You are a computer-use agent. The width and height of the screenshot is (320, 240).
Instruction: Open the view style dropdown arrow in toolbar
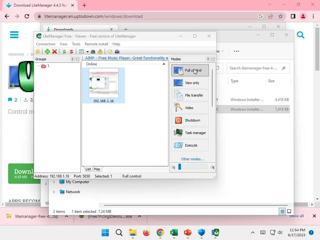coord(87,52)
